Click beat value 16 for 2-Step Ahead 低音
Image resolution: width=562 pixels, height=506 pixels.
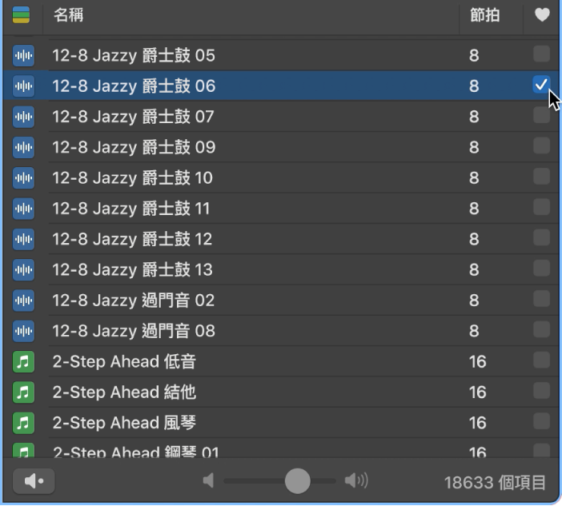point(477,361)
